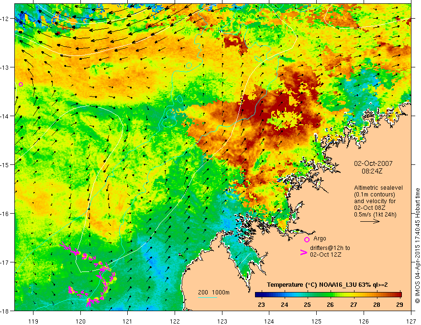This screenshot has height=325, width=421.
Task: Click the cyan 200 1000m legend line
Action: click(208, 297)
